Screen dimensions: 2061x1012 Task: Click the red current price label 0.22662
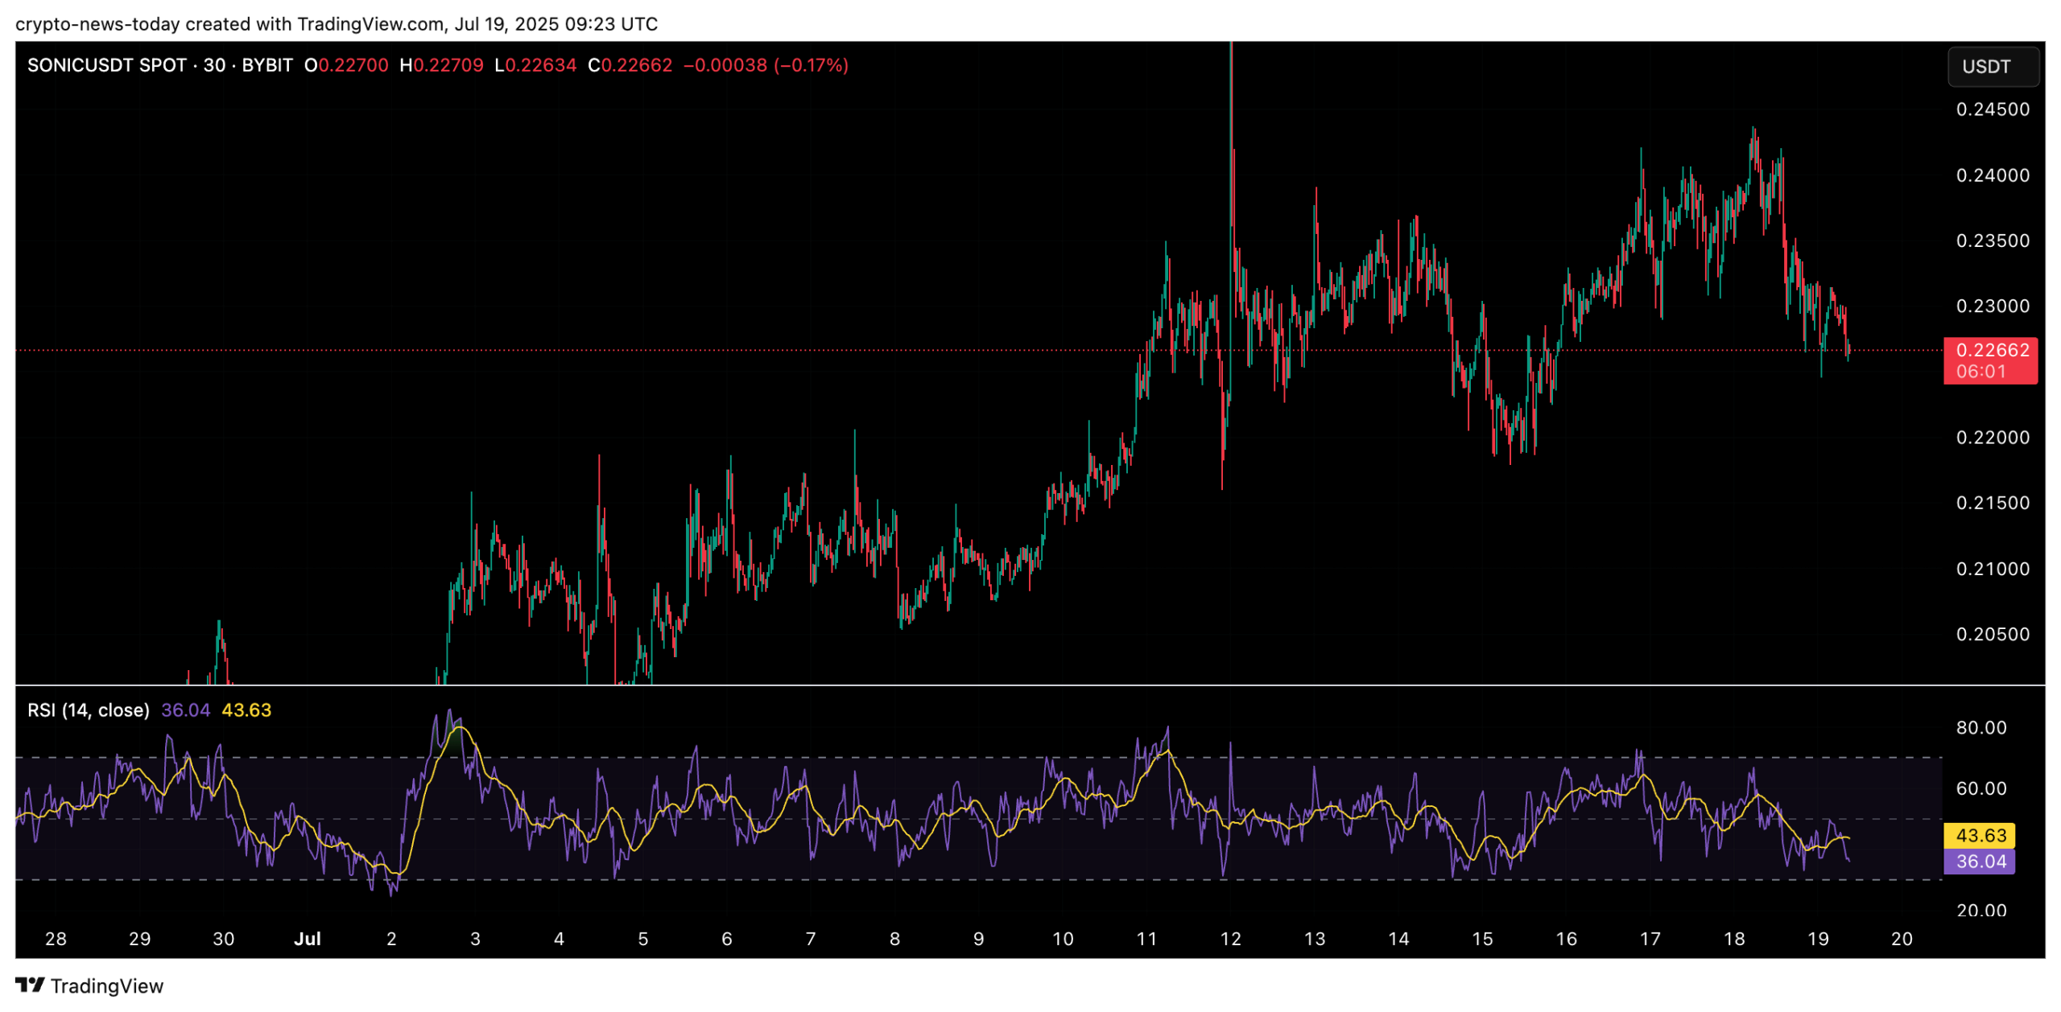[1992, 350]
